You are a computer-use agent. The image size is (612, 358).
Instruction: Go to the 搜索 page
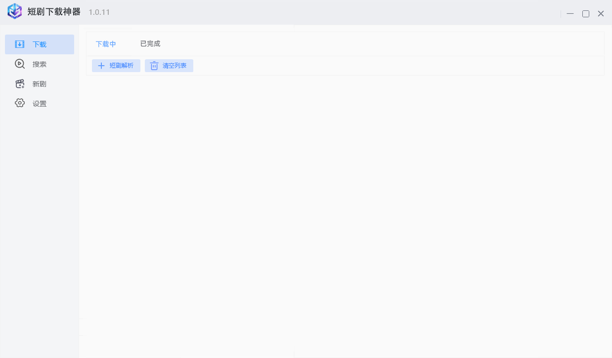(x=40, y=64)
